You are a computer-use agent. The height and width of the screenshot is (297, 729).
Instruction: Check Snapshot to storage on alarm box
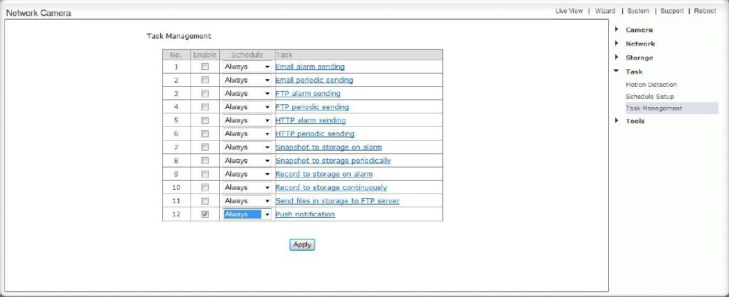[205, 147]
